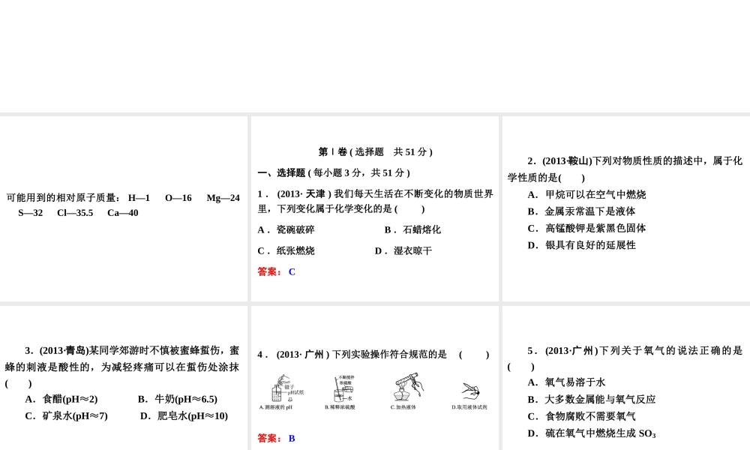The image size is (750, 450).
Task: Click the answer 答案：B under question 4
Action: pos(277,439)
